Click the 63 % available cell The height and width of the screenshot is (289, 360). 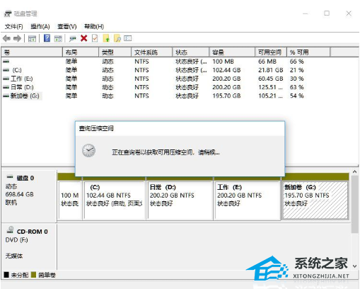[x=296, y=87]
